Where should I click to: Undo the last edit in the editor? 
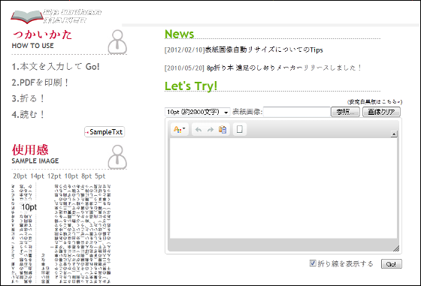click(x=198, y=130)
